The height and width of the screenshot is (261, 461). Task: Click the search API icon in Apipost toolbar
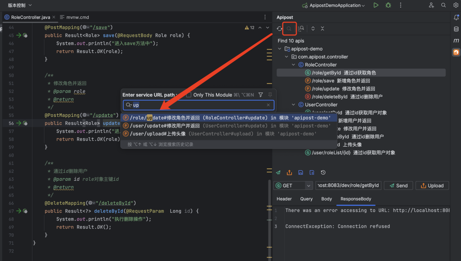pyautogui.click(x=289, y=29)
